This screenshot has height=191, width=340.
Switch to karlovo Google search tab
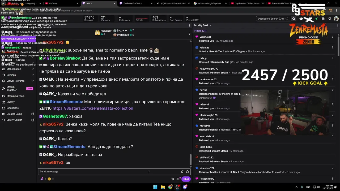pos(210,3)
